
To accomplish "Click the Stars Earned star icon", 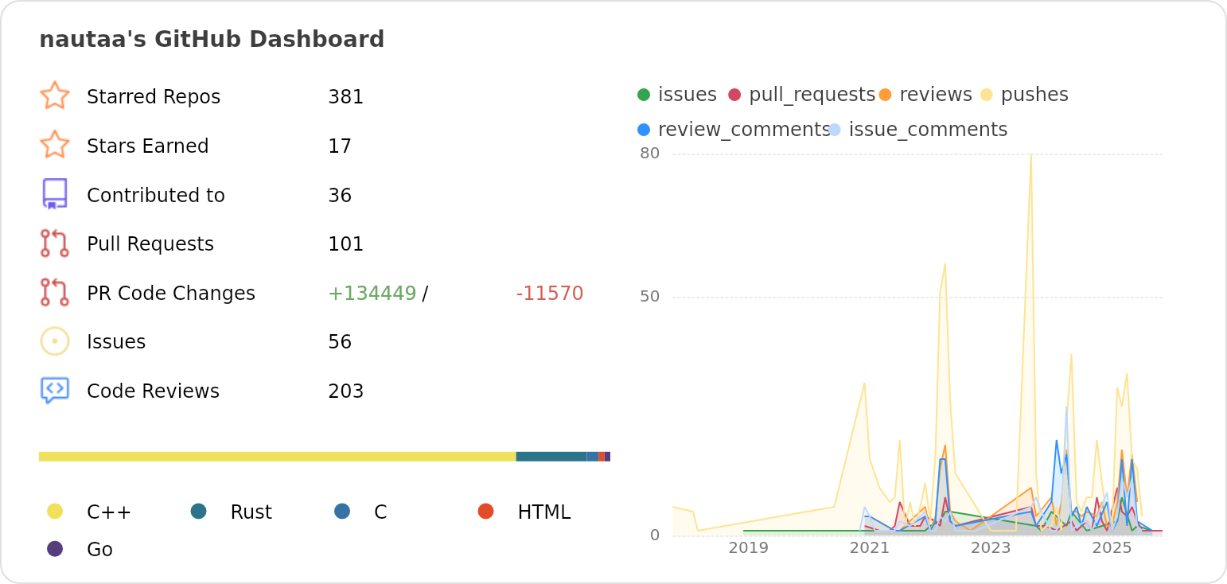I will click(x=54, y=146).
